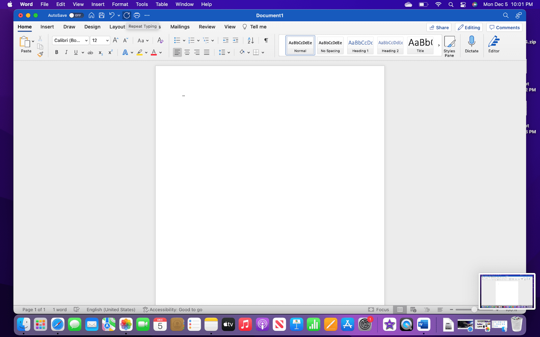540x337 pixels.
Task: Open the Comments button
Action: click(x=504, y=27)
